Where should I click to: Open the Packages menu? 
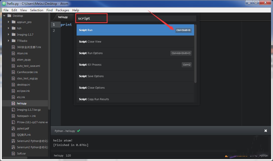coord(62,10)
